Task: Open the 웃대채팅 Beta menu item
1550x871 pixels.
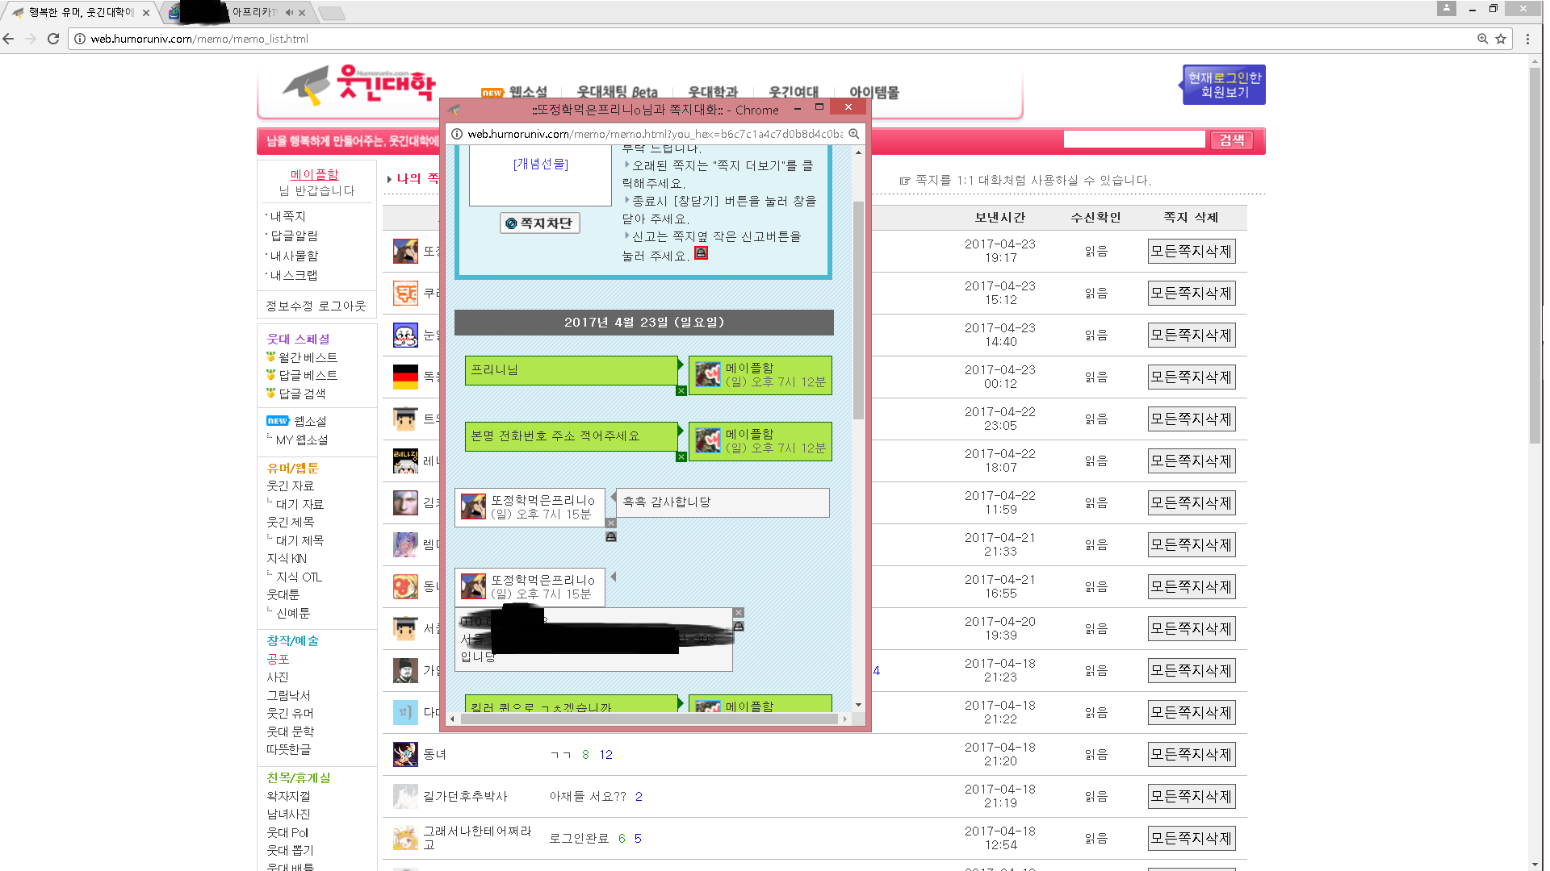Action: pos(617,92)
